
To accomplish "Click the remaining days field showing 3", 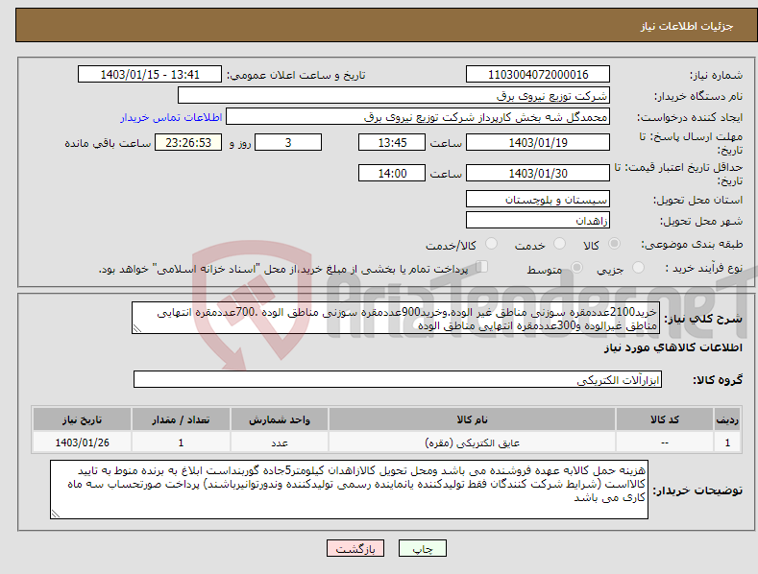I will coord(288,142).
